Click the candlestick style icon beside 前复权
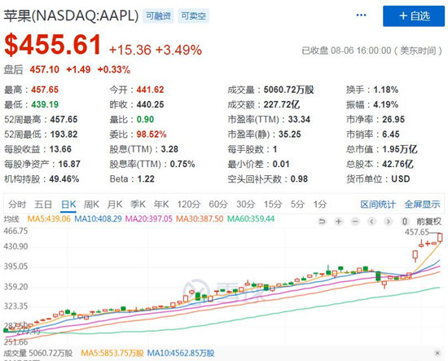The image size is (448, 361). [405, 222]
